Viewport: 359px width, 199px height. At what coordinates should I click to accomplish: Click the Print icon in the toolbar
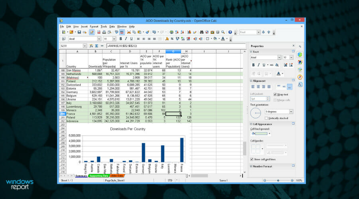coord(104,32)
